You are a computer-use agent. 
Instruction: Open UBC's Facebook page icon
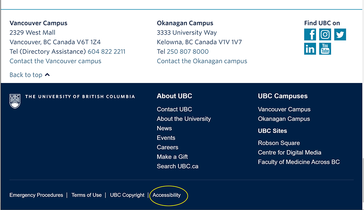310,35
